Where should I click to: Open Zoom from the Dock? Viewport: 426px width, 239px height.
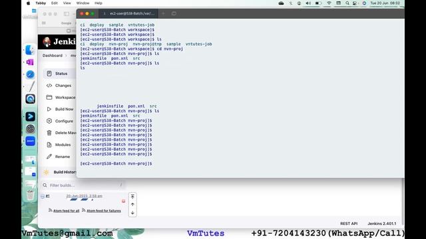[x=30, y=141]
